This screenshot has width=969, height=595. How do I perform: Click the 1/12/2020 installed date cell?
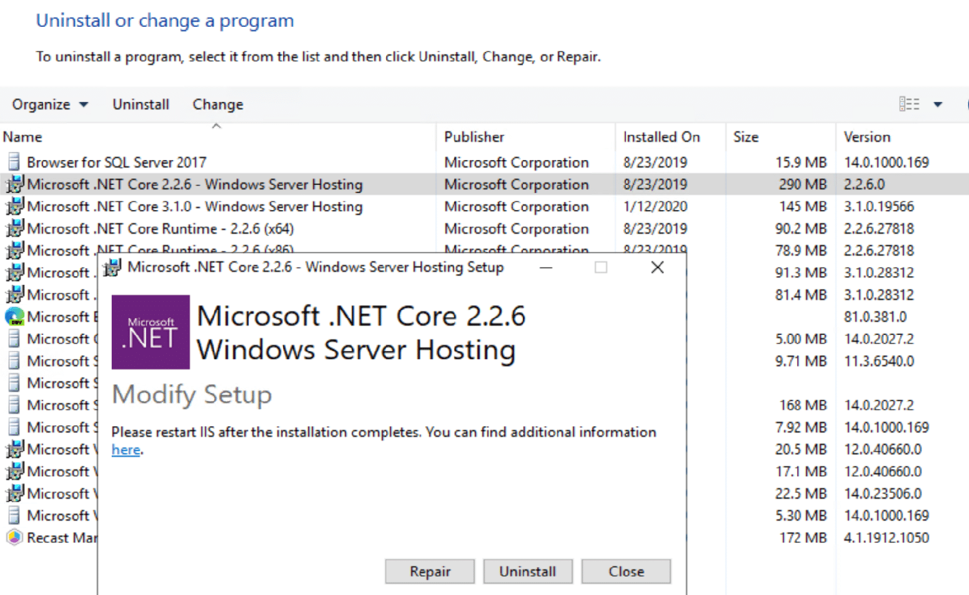[x=655, y=206]
